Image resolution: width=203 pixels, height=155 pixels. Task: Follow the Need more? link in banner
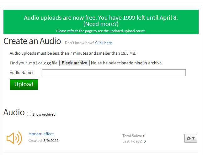pos(101,24)
